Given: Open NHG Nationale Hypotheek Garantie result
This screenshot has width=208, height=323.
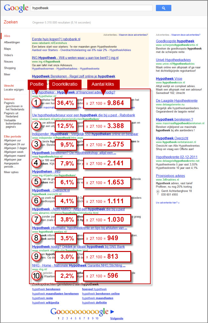Looking at the screenshot, I should point(79,266).
